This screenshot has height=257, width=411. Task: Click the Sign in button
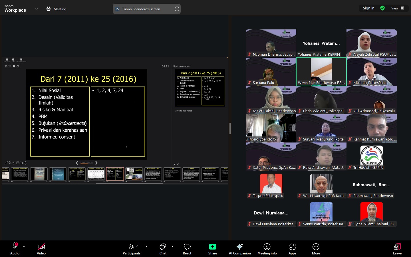(368, 8)
